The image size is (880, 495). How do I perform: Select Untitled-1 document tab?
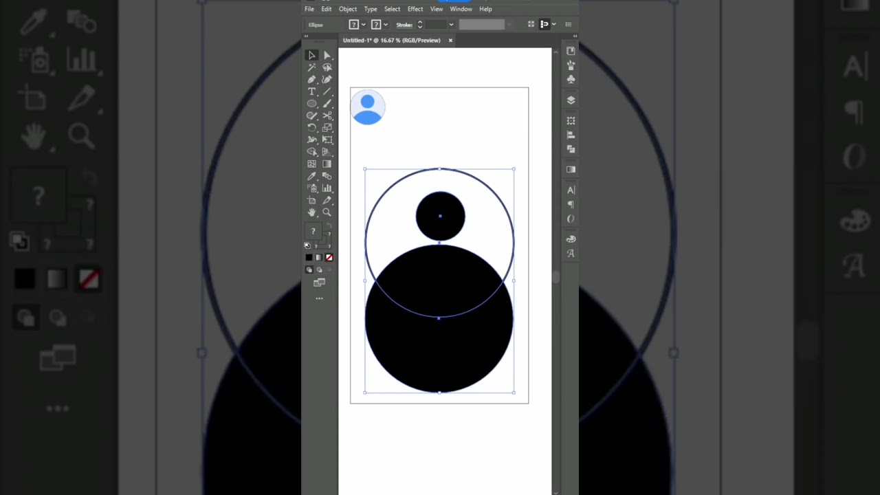click(x=392, y=41)
